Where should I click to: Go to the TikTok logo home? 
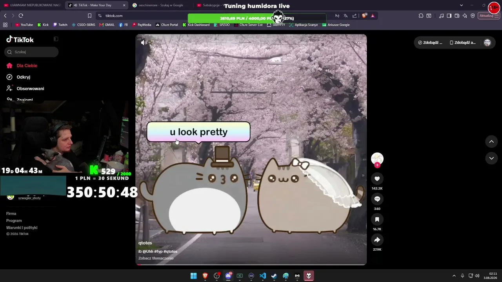coord(20,39)
